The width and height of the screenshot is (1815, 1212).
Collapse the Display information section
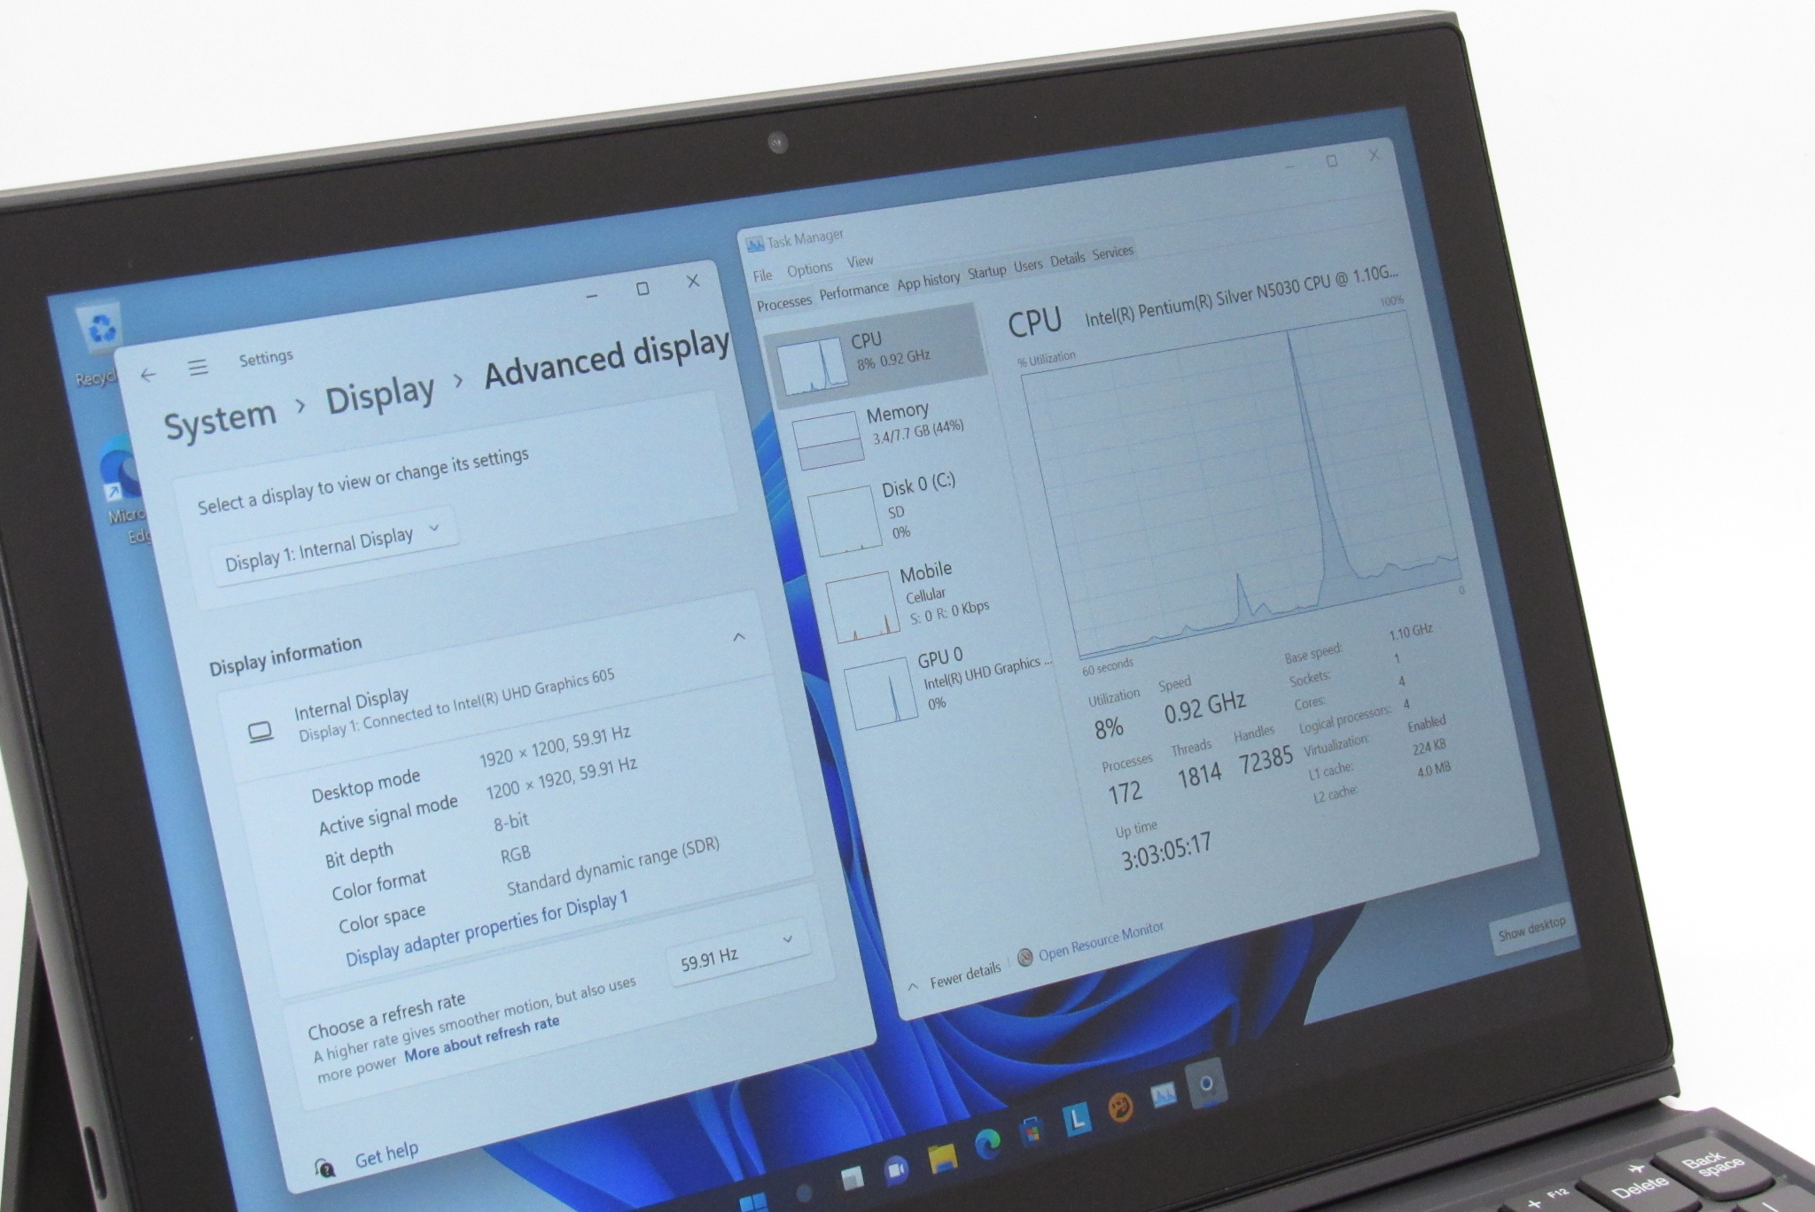pos(739,636)
